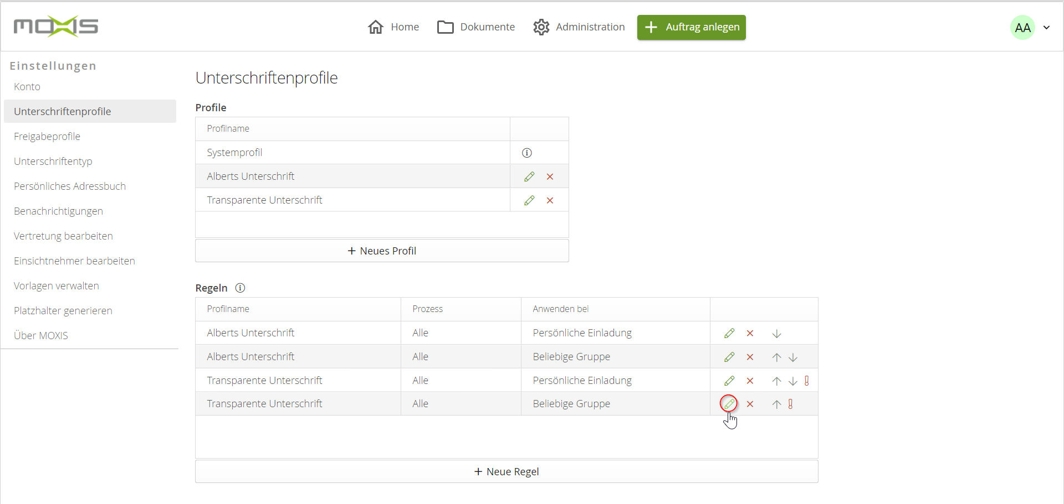Edit the last Transparente Unterschrift rule
The width and height of the screenshot is (1064, 504).
tap(729, 404)
